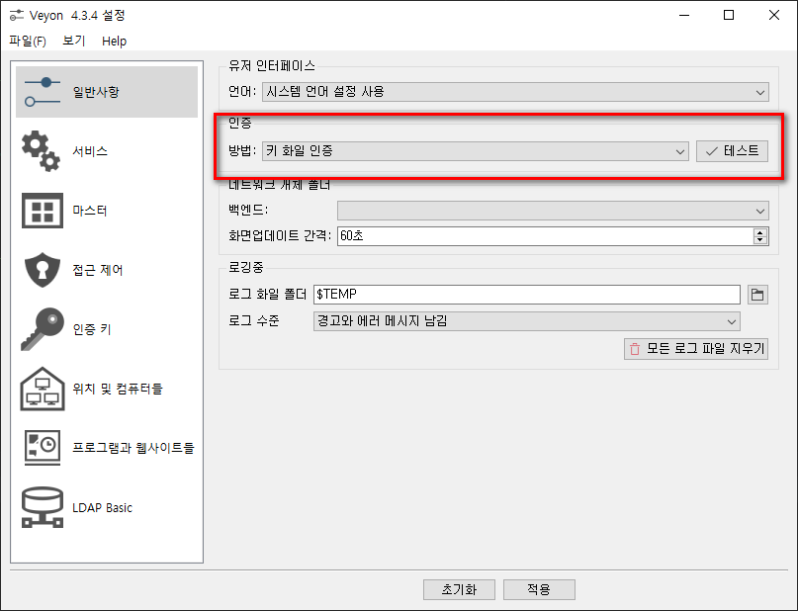Open the 보기 menu
This screenshot has height=611, width=798.
tap(74, 42)
